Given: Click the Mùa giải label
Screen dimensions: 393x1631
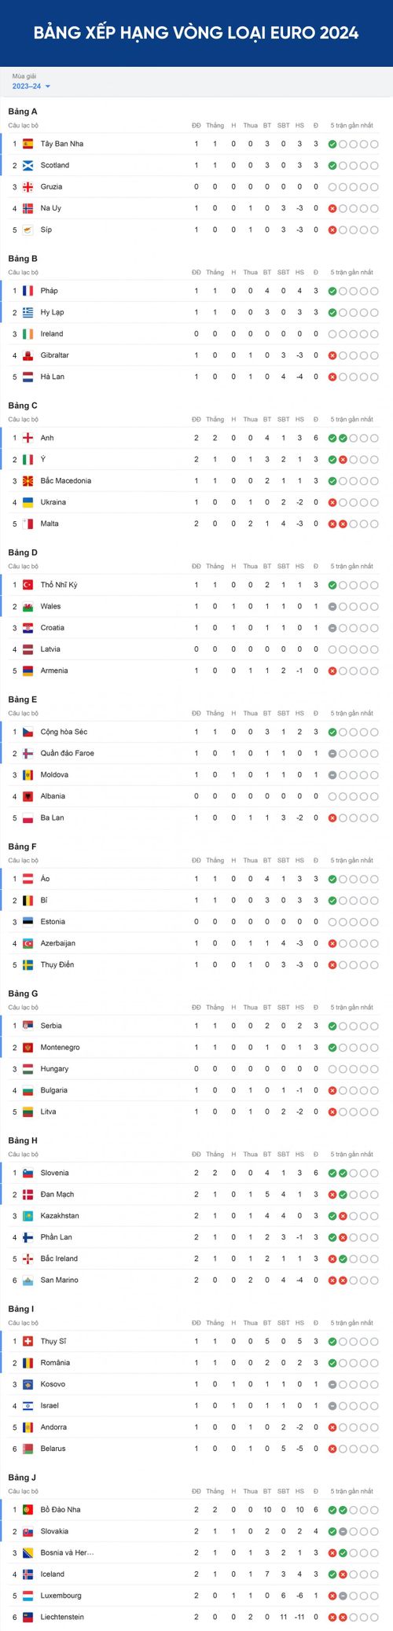Looking at the screenshot, I should pos(24,76).
